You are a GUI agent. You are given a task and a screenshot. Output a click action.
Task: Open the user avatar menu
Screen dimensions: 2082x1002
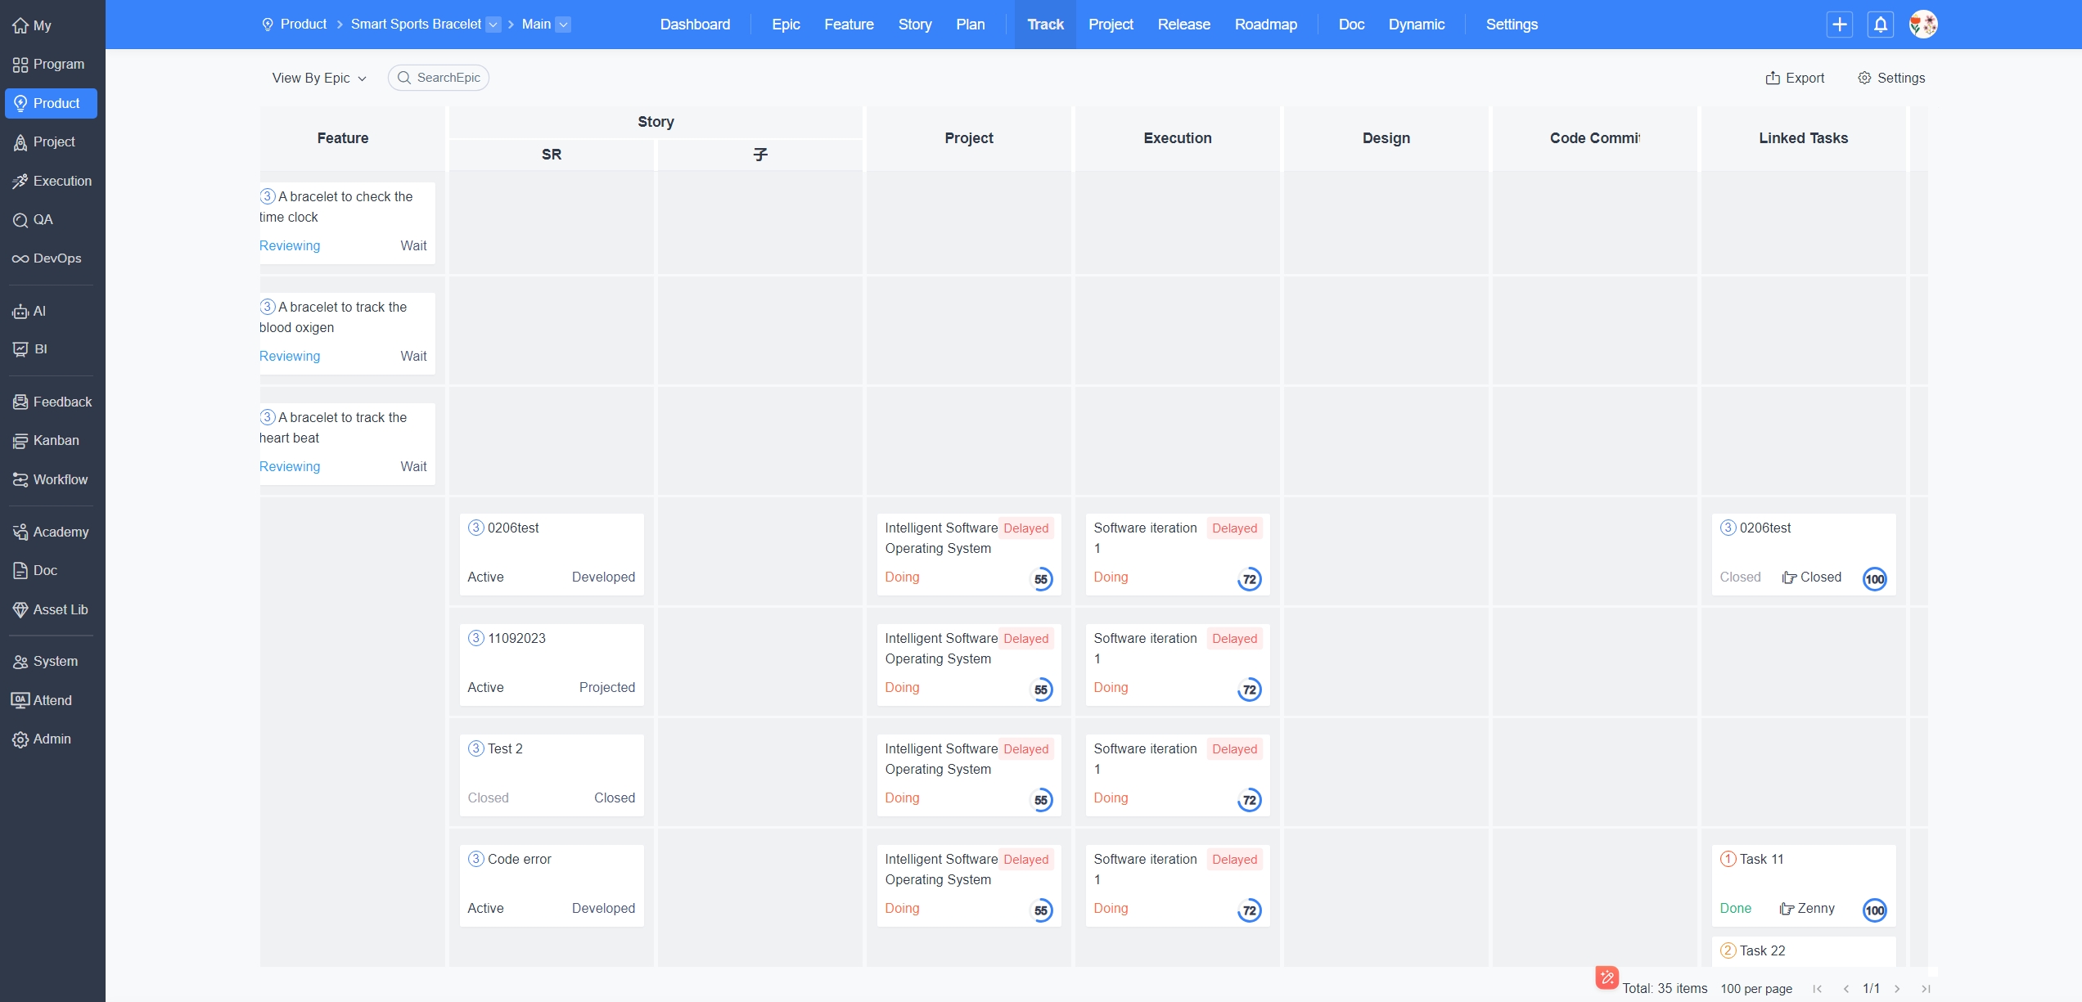pyautogui.click(x=1923, y=25)
